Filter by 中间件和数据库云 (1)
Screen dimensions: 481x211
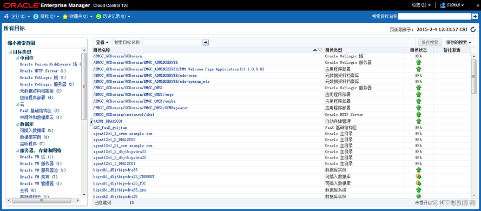point(41,117)
